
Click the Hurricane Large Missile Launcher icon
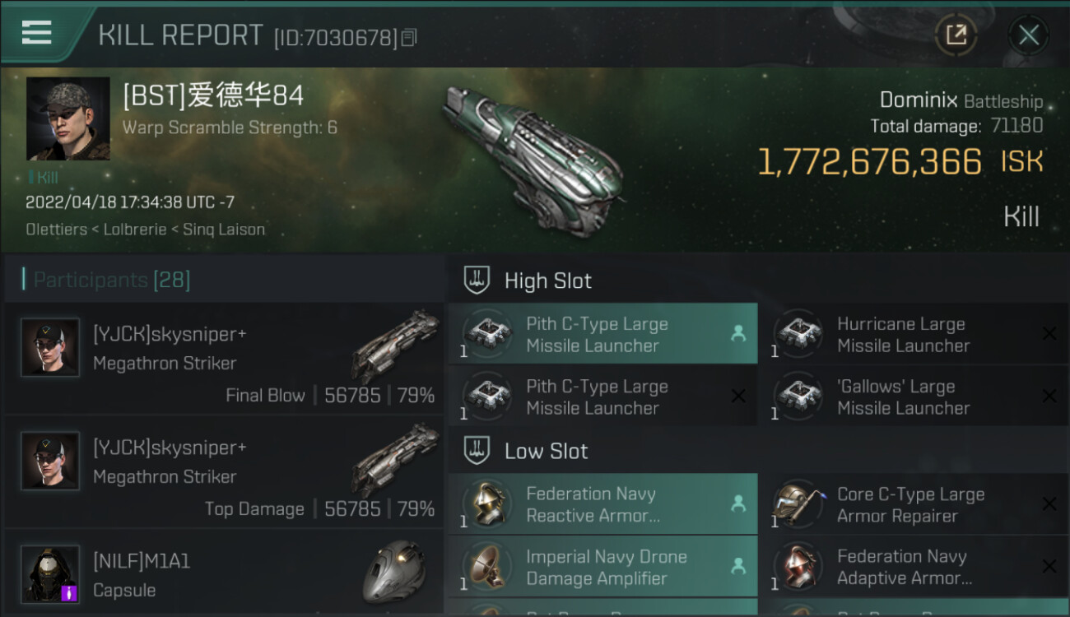[x=798, y=333]
